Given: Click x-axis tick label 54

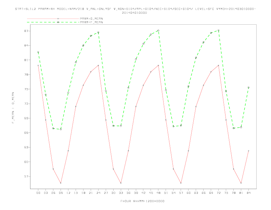Looking at the screenshot, I should tap(173, 193).
